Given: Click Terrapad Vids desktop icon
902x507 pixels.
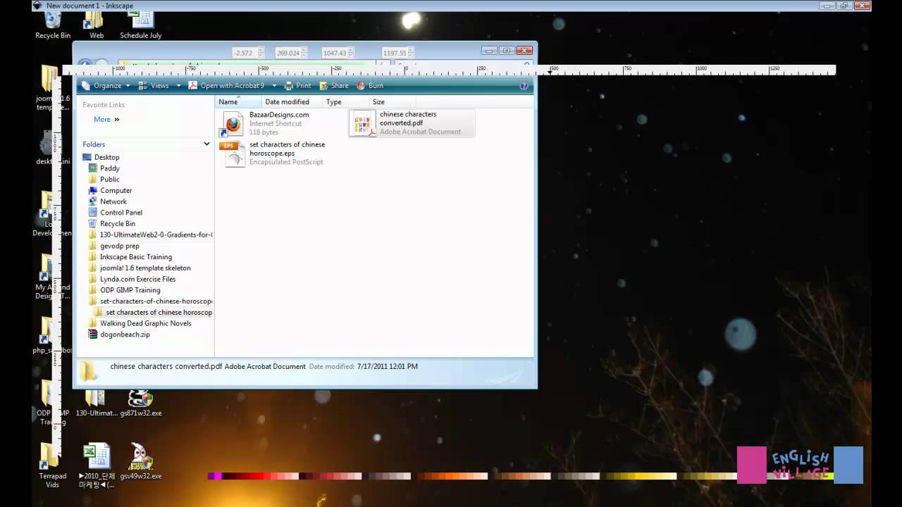Looking at the screenshot, I should (x=53, y=465).
